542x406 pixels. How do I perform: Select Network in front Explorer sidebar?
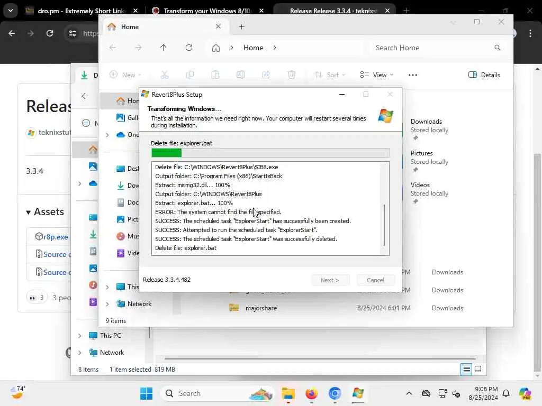point(134,304)
